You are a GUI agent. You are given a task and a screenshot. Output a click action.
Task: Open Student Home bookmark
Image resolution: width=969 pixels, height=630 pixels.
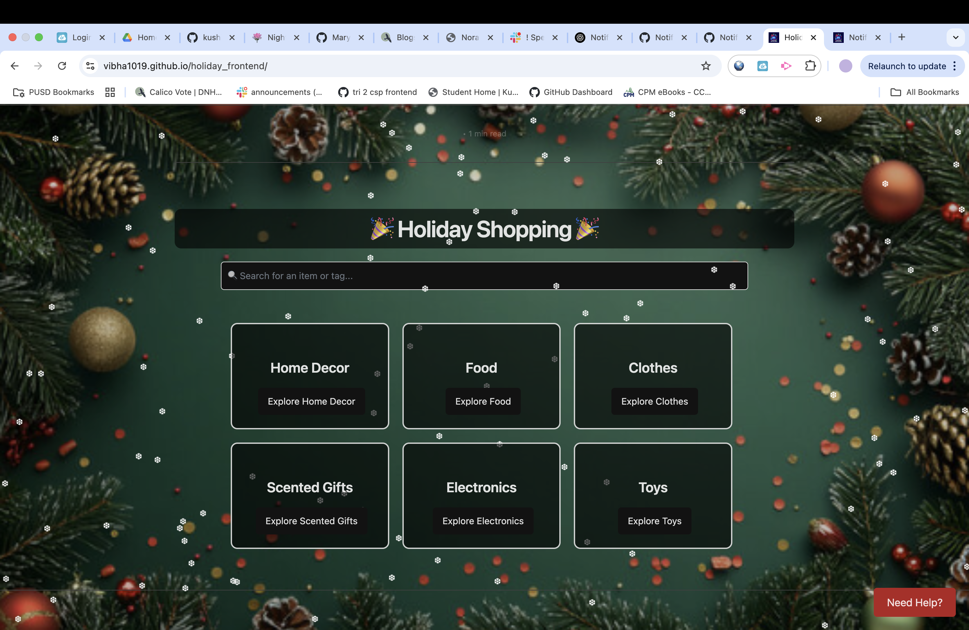(474, 92)
